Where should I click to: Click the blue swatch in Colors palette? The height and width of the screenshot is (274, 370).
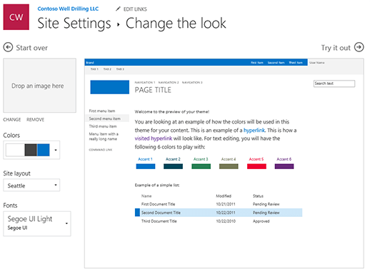click(44, 150)
